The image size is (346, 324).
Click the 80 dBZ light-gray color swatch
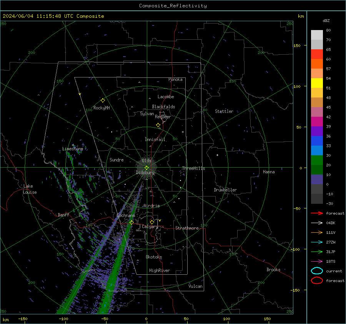point(317,35)
